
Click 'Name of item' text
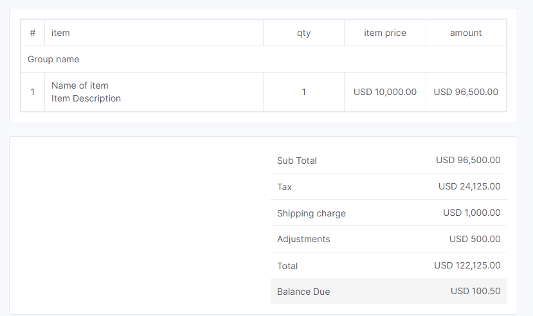tap(80, 85)
